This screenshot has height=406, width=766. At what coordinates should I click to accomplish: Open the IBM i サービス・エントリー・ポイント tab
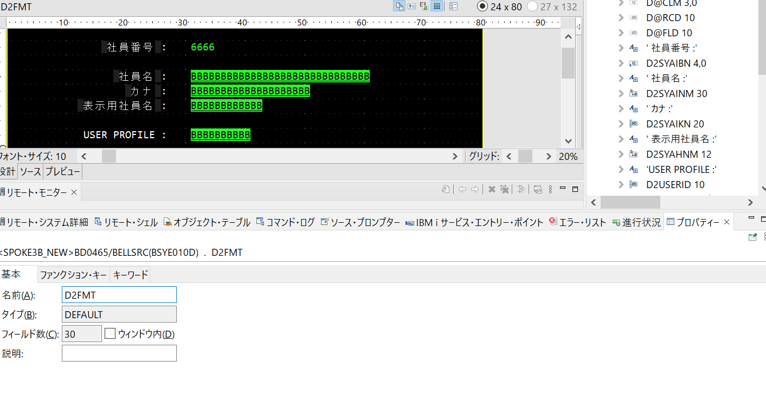[474, 222]
